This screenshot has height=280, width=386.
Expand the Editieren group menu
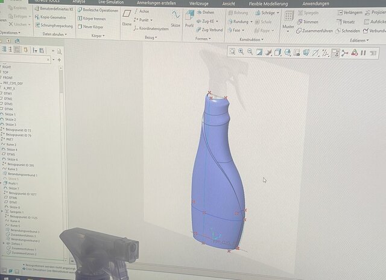[359, 40]
